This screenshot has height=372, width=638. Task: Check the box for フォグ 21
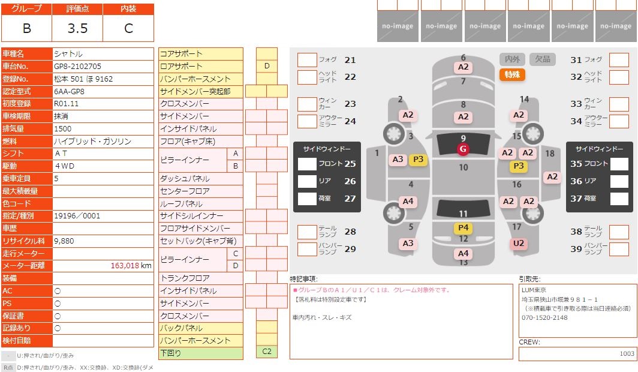[x=307, y=60]
